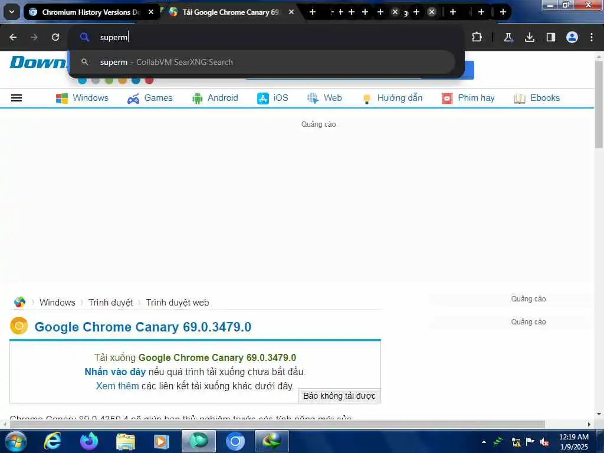
Task: Click the blue Chromium taskbar icon
Action: point(235,441)
